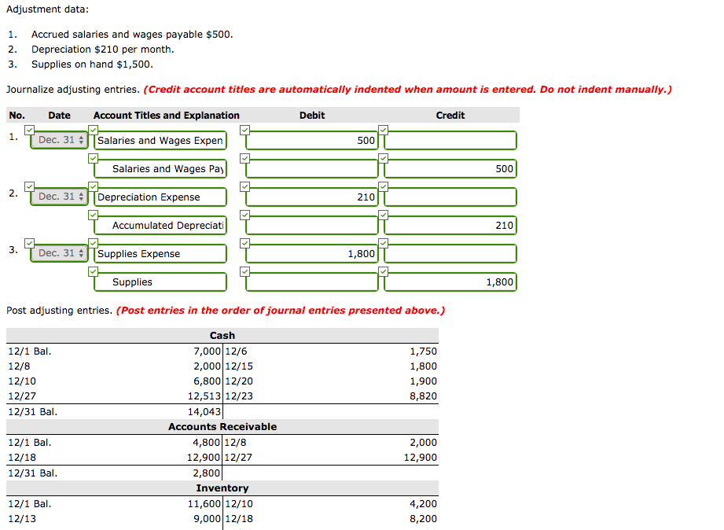
Task: Click the Debit column header
Action: point(312,116)
